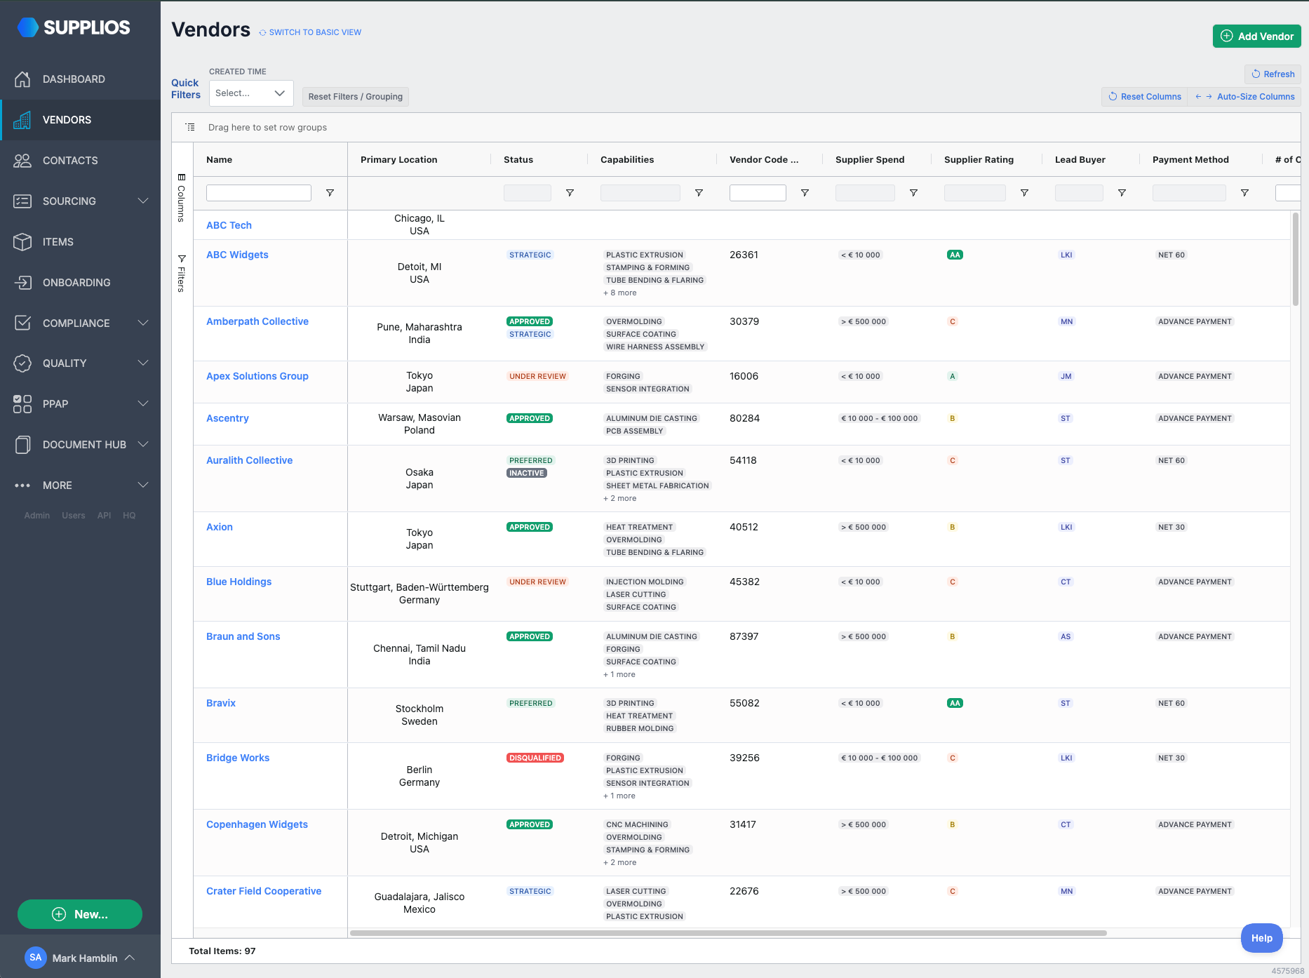Screen dimensions: 1309x978
Task: Toggle the Columns side panel
Action: click(182, 197)
